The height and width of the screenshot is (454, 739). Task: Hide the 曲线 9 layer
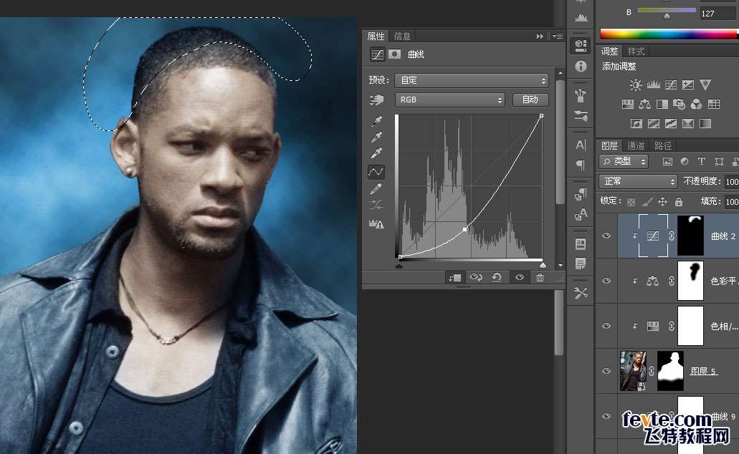pyautogui.click(x=606, y=416)
